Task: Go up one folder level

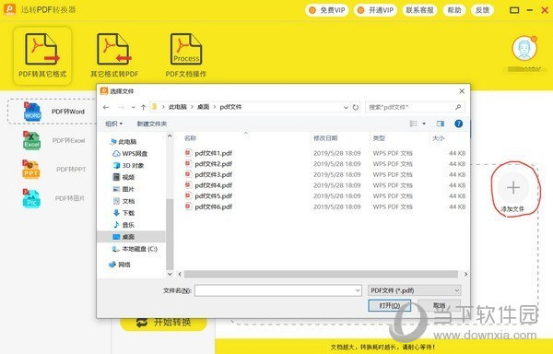Action: (143, 107)
